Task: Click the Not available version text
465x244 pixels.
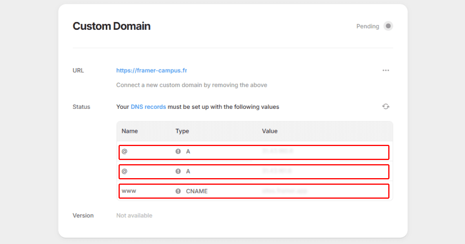Action: pos(134,215)
